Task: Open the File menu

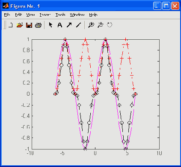Action: tap(7, 15)
